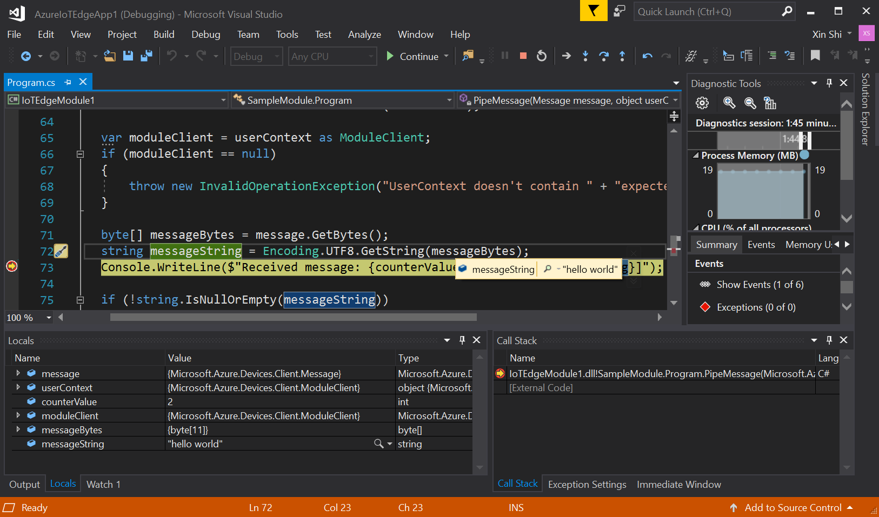This screenshot has width=879, height=517.
Task: Click the Step Into debugging icon
Action: [585, 56]
